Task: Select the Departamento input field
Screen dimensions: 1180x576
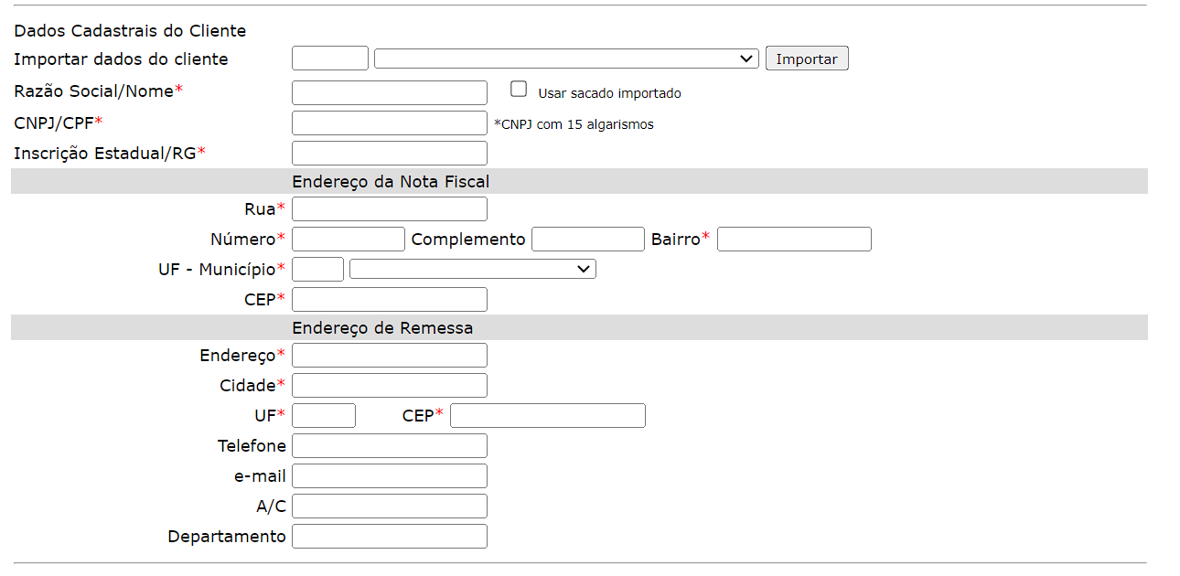Action: [389, 537]
